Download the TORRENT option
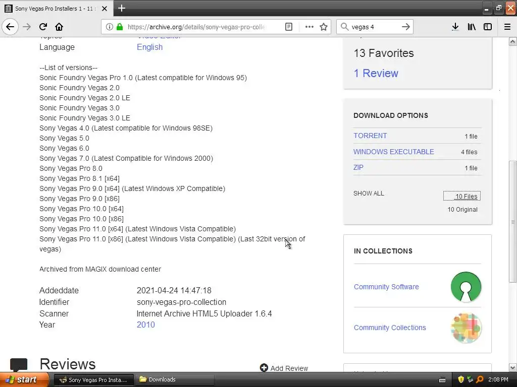This screenshot has height=387, width=517. [370, 136]
